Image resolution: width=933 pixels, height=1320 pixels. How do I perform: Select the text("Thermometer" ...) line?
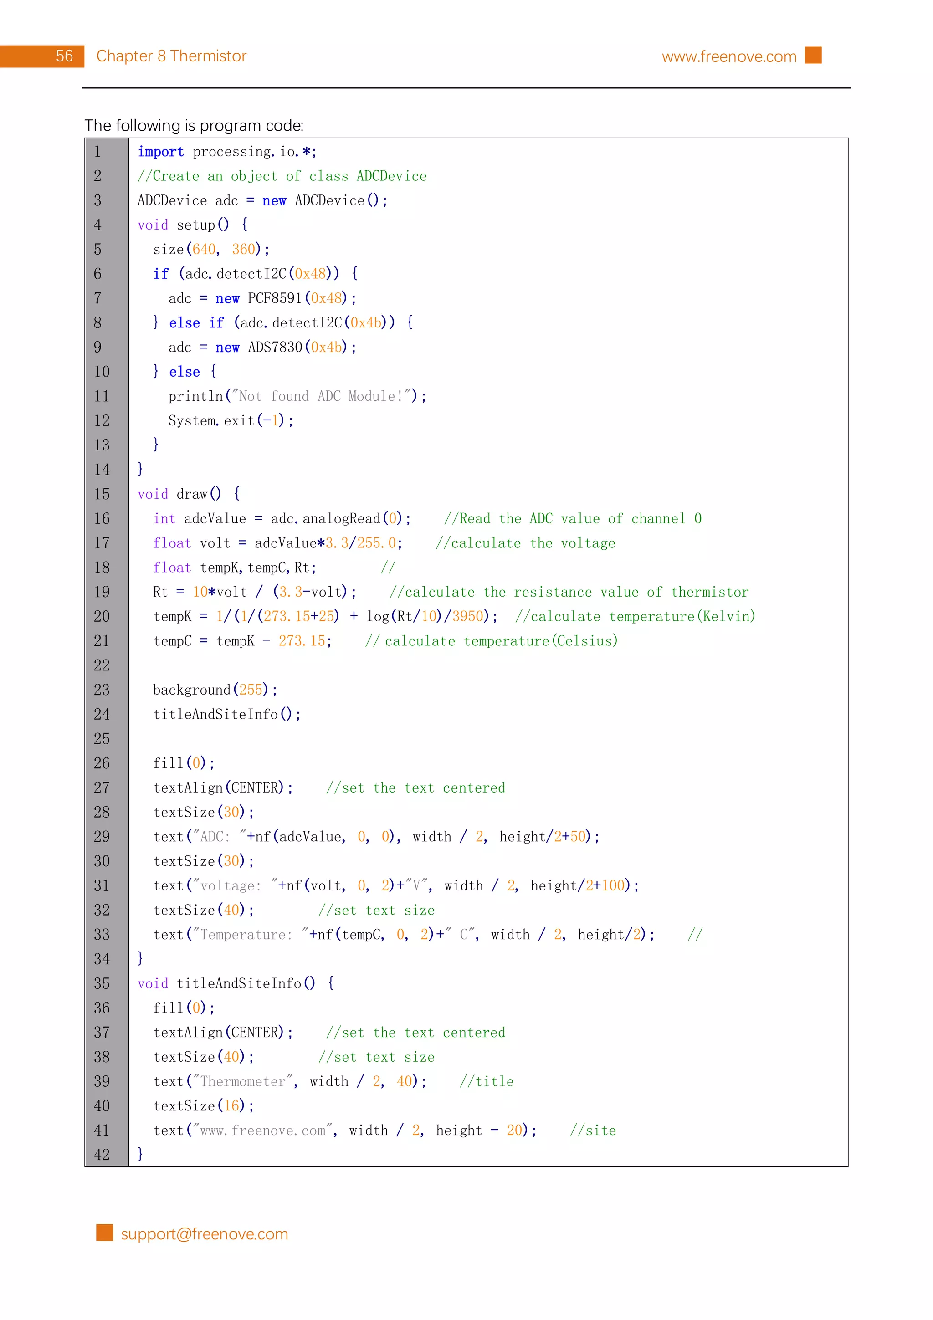click(290, 1081)
